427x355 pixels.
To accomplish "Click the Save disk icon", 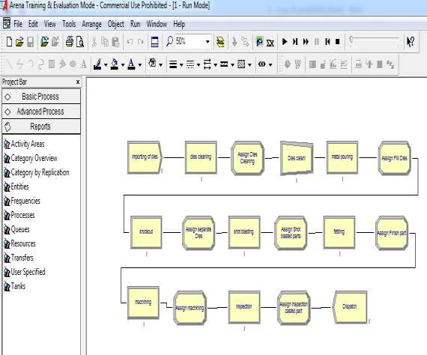I will click(30, 42).
